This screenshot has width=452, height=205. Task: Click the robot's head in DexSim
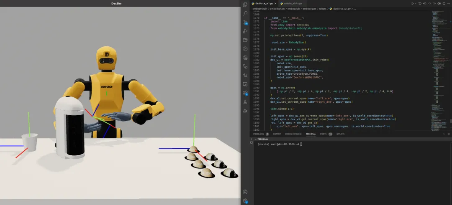106,58
